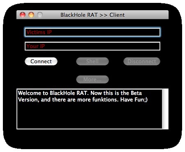The width and height of the screenshot is (185, 152).
Task: Click the red close window button
Action: pyautogui.click(x=23, y=15)
